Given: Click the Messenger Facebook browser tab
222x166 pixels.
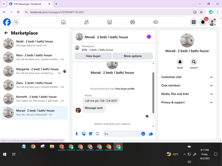Looking at the screenshot, I should (x=30, y=4).
